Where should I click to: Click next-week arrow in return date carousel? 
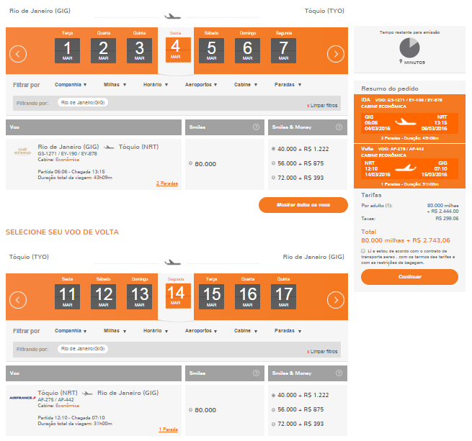click(335, 300)
